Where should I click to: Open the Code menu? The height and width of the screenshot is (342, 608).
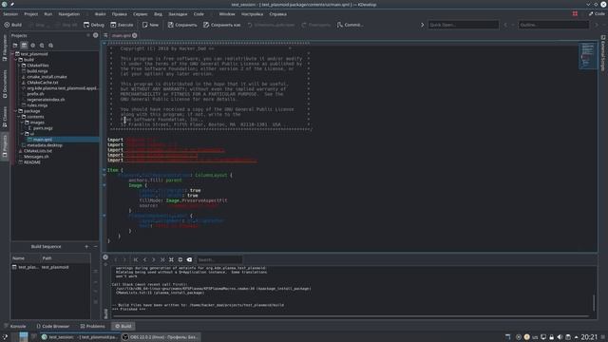tap(199, 14)
